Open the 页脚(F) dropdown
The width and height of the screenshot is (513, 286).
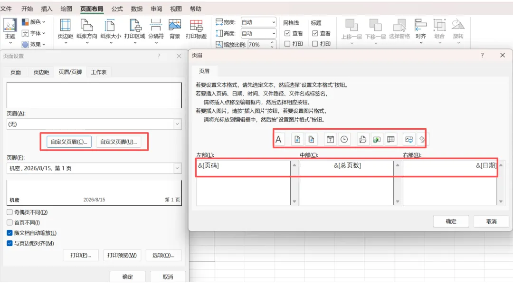(x=177, y=168)
